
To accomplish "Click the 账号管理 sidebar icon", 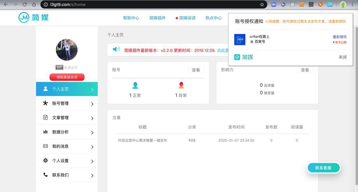I will point(45,103).
